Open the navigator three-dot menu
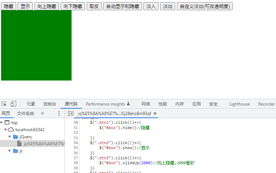 [x=59, y=114]
